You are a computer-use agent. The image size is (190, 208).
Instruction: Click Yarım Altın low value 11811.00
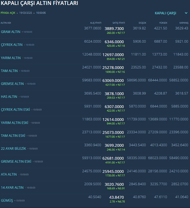(139, 54)
